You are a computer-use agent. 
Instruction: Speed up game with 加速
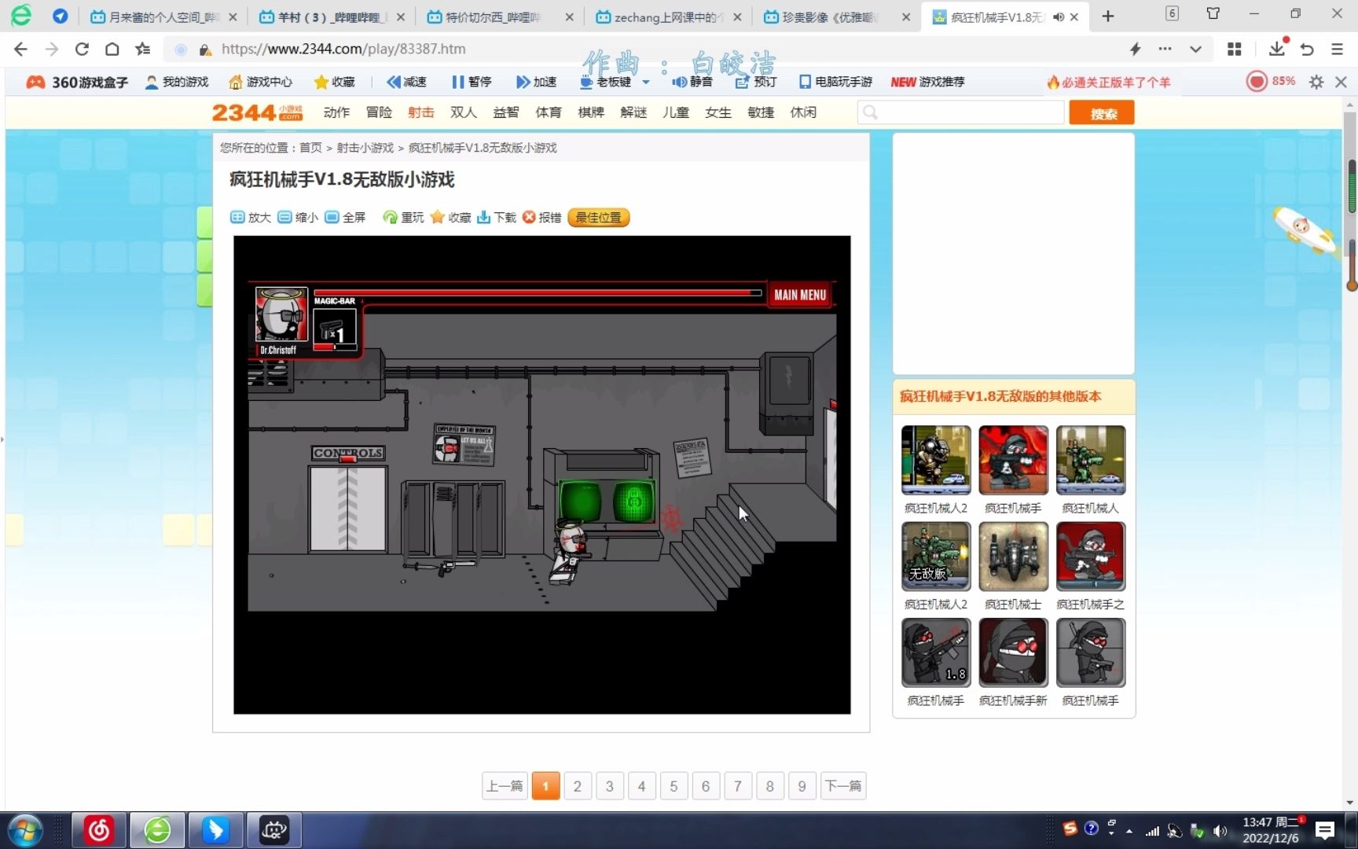pos(536,82)
